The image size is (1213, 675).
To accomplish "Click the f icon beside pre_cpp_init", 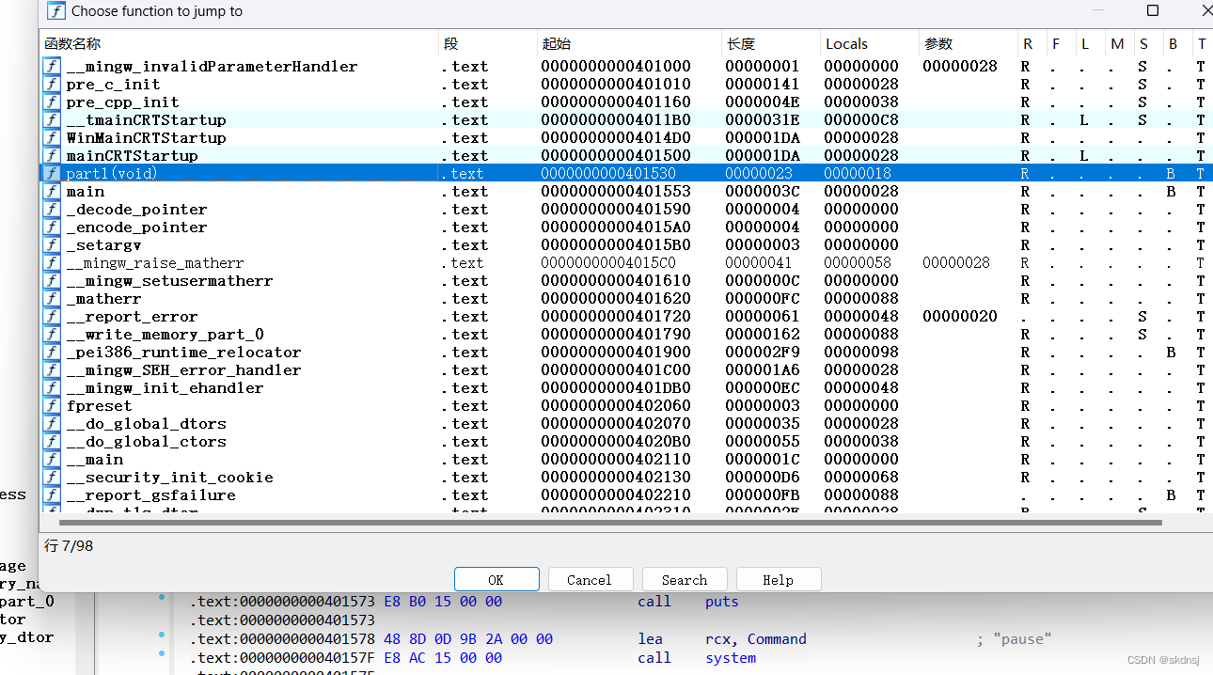I will [x=51, y=102].
